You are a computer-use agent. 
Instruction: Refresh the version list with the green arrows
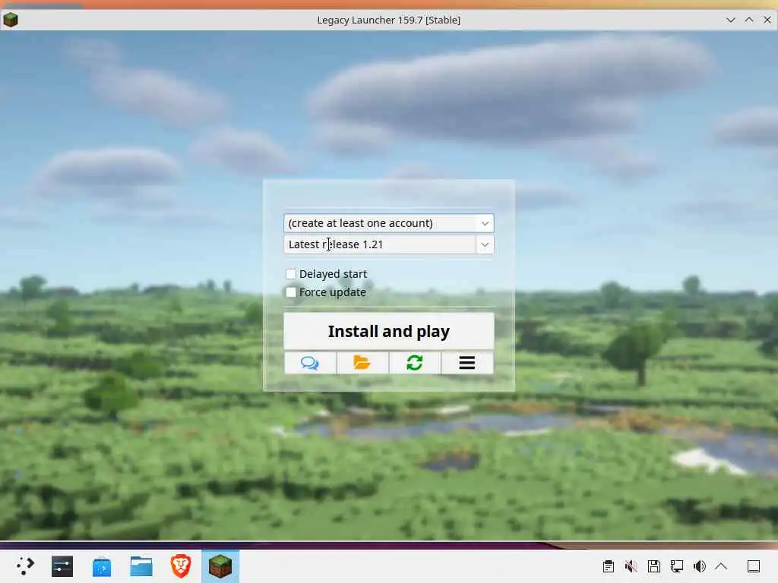coord(415,363)
